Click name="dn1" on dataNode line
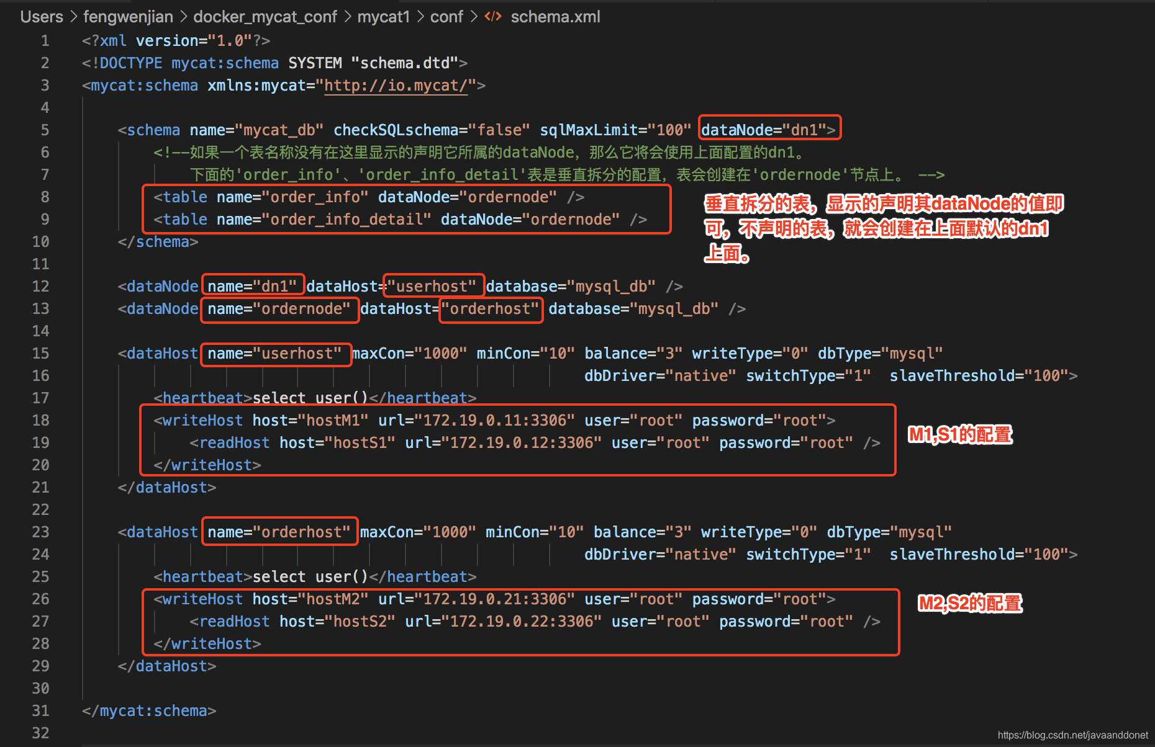This screenshot has height=747, width=1155. [x=252, y=287]
